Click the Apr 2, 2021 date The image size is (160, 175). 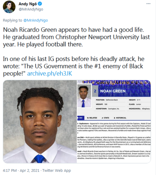click(30, 170)
